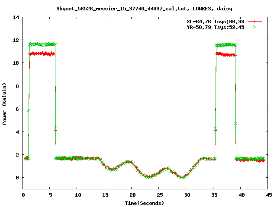Select the YR-50.79 Tsys:52.45 legend entry
Screen dimensions: 277x207
pyautogui.click(x=216, y=27)
